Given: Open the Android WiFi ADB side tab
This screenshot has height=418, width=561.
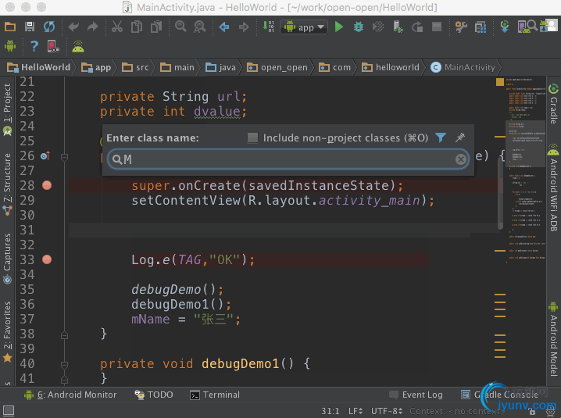Looking at the screenshot, I should click(553, 188).
